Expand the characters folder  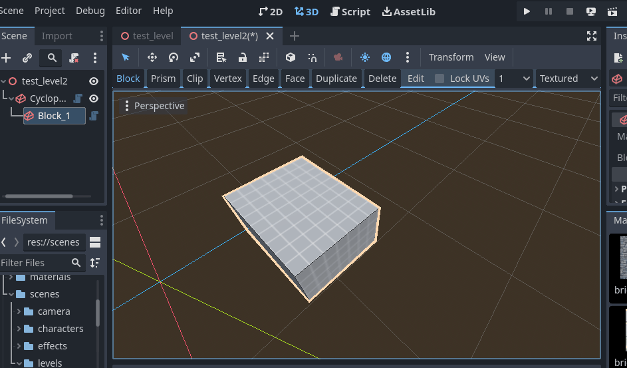pyautogui.click(x=19, y=328)
